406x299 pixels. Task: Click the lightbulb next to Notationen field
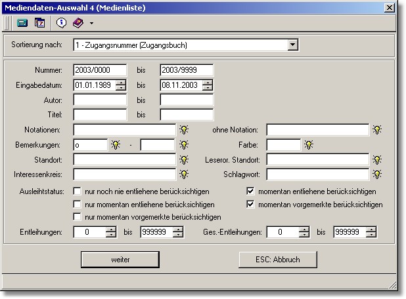coord(184,130)
